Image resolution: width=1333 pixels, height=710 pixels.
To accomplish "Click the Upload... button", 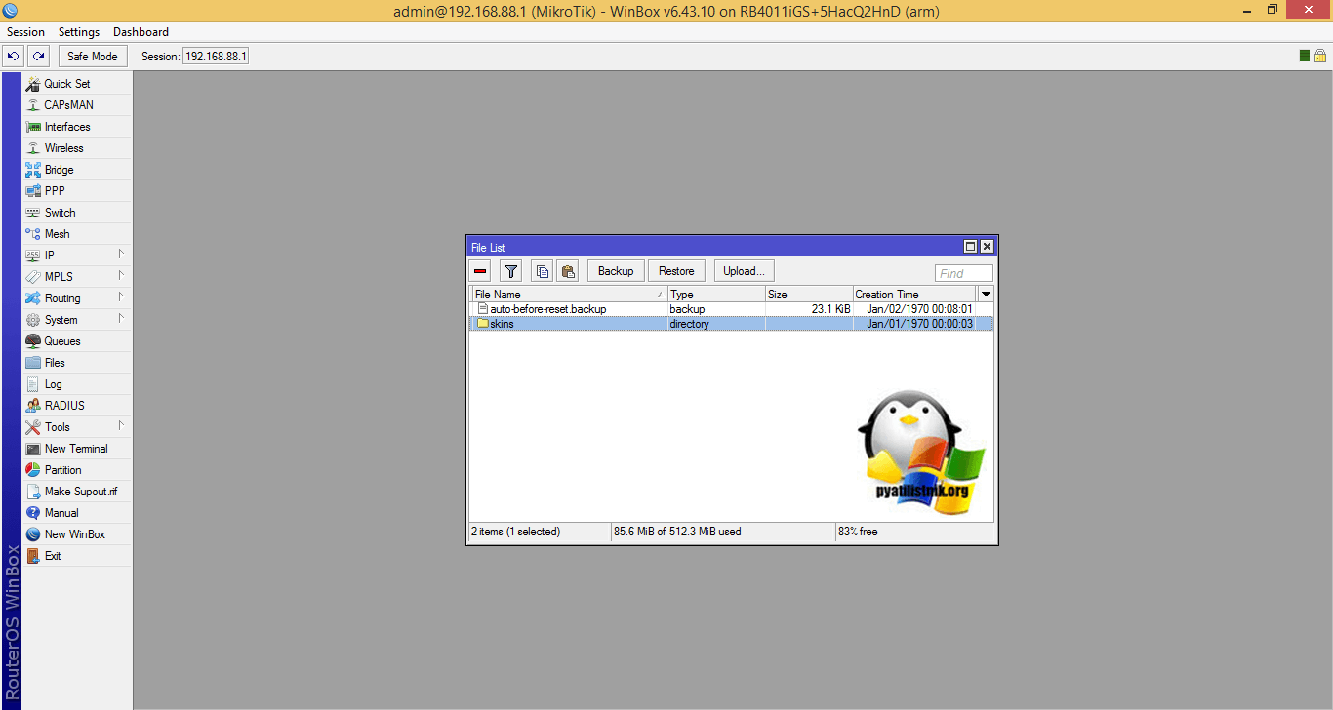I will pos(745,271).
